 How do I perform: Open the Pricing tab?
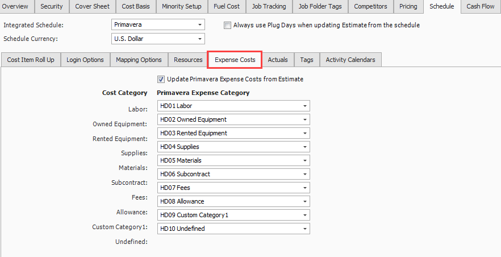pos(408,6)
